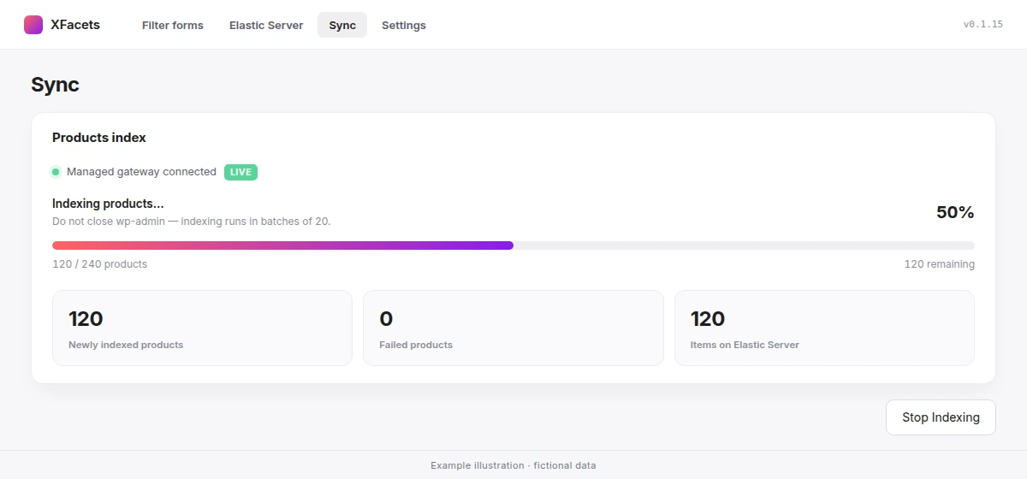Click the Sync page heading

55,85
